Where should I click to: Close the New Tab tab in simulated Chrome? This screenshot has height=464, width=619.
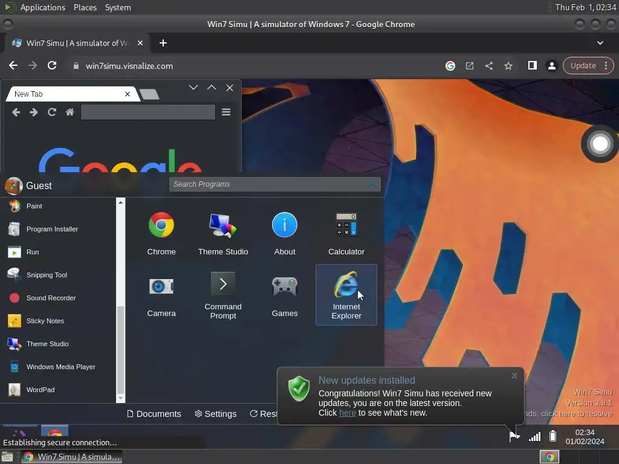pos(128,94)
